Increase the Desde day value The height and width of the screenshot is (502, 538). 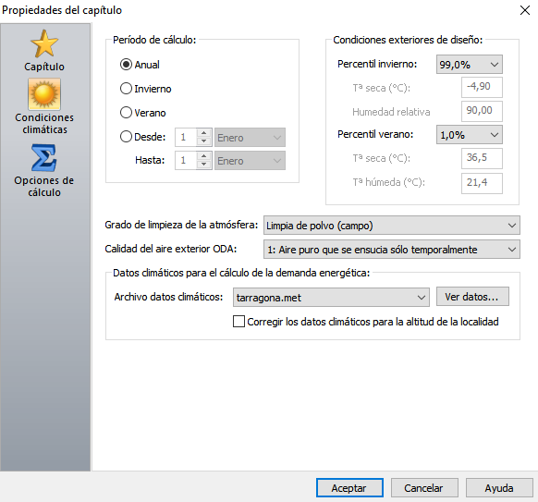[203, 133]
